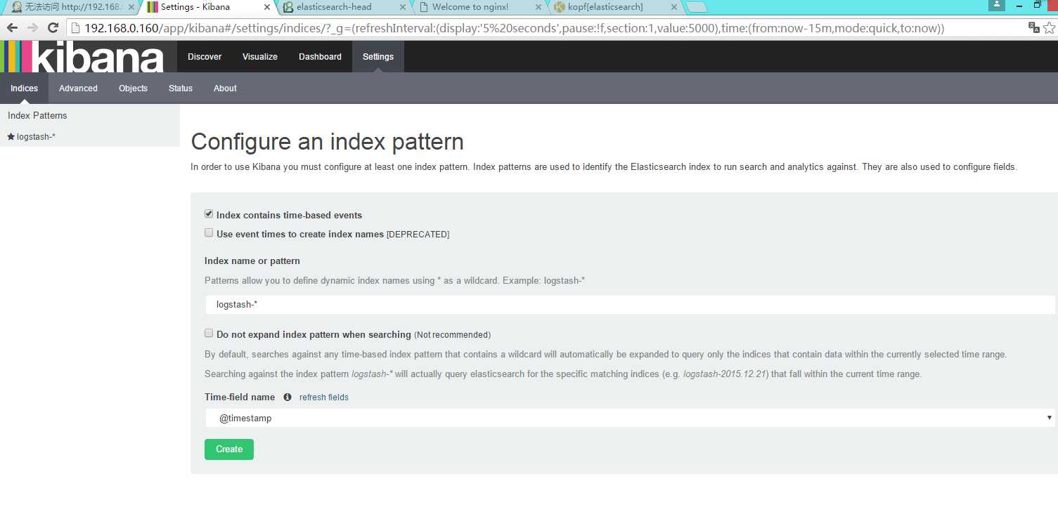
Task: Select logstash-* in Index Patterns sidebar
Action: tap(36, 137)
